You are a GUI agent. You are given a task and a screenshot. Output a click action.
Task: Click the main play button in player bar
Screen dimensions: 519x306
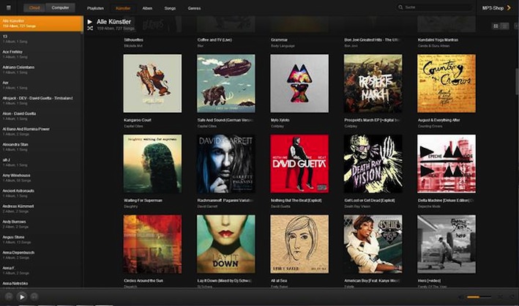point(21,297)
